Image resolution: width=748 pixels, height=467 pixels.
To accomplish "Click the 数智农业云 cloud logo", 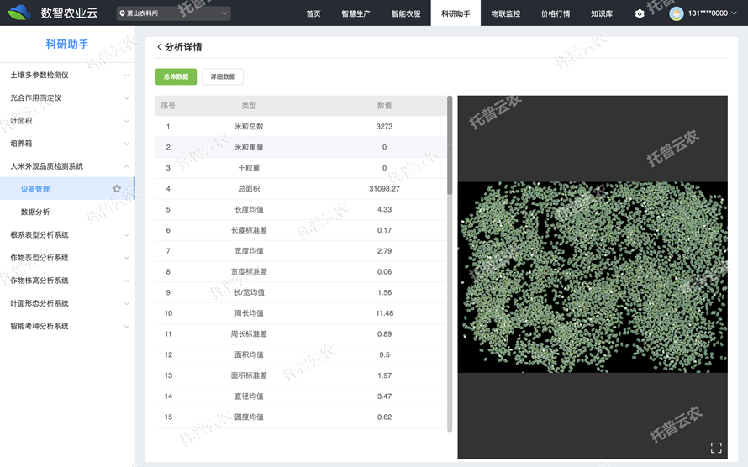I will 19,13.
